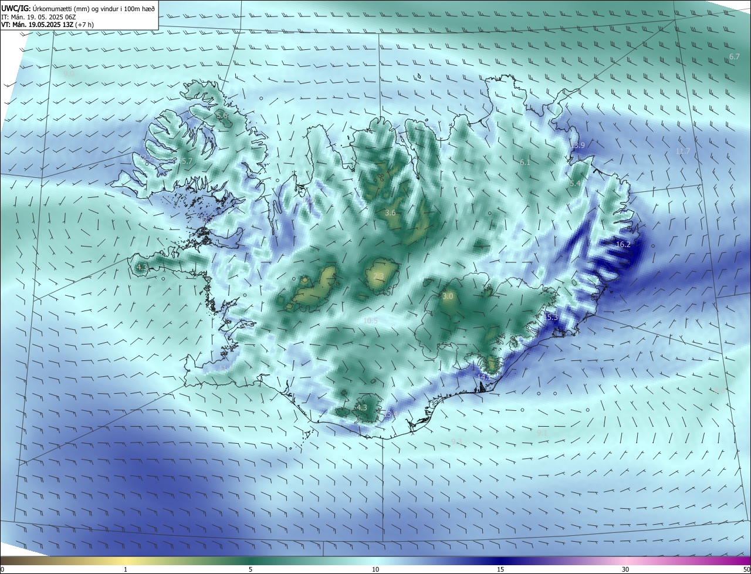This screenshot has height=574, width=751.
Task: Click the 50 tick on the colour scale
Action: (x=746, y=569)
